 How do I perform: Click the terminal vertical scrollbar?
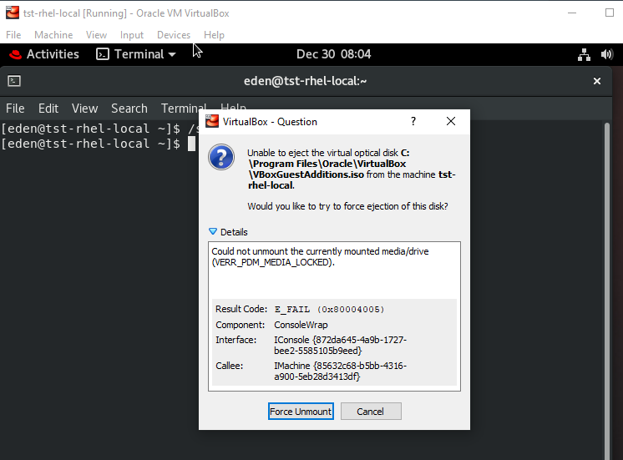[606, 291]
